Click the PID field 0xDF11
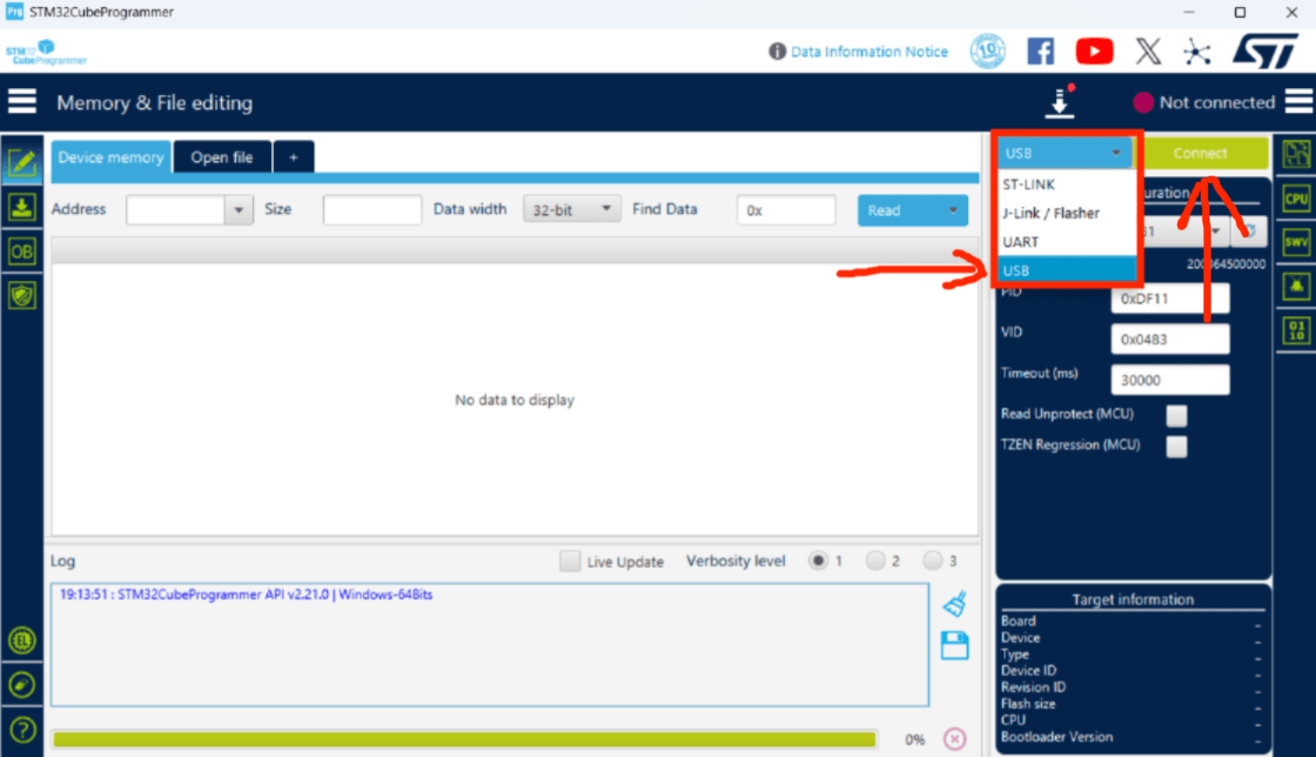 pos(1170,298)
